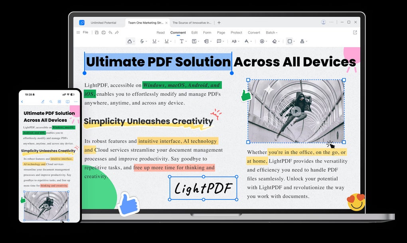Tap the three-dot more icon on phone
This screenshot has height=243, width=407.
pyautogui.click(x=75, y=102)
